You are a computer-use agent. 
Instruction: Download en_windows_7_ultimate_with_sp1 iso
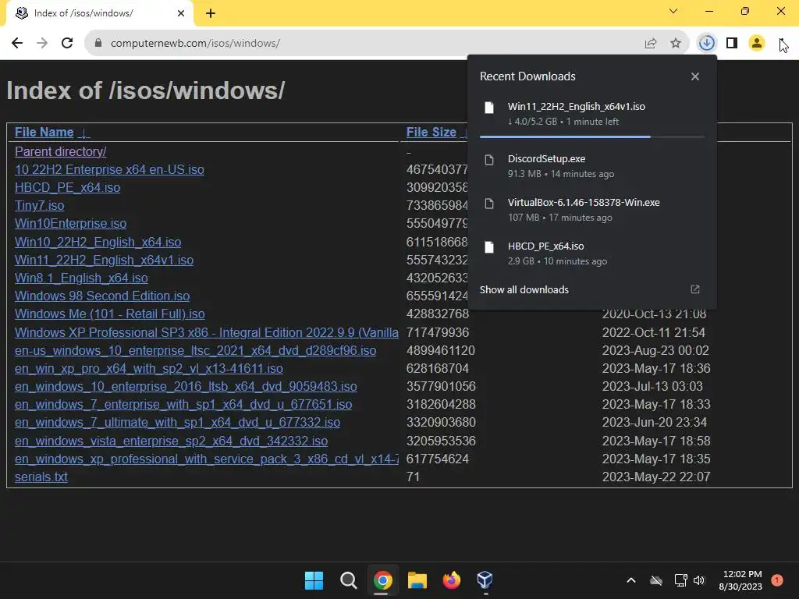tap(177, 422)
